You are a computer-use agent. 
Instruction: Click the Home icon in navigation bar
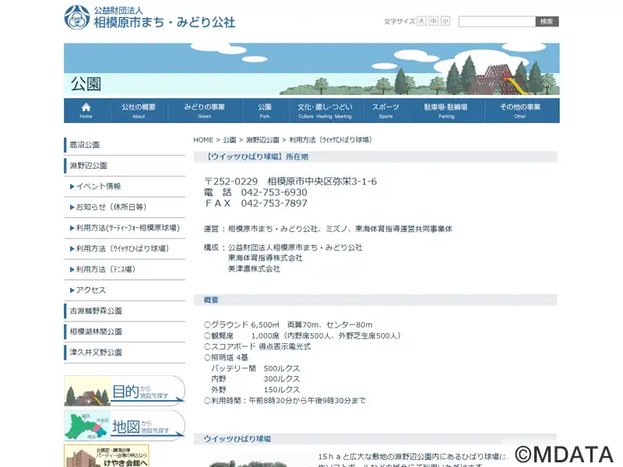click(86, 110)
